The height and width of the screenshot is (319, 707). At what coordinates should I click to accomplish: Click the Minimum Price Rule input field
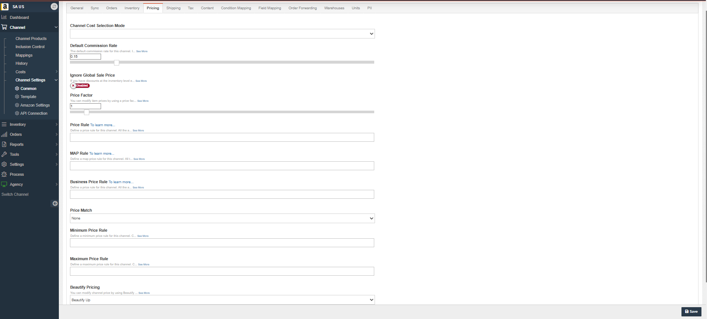point(222,243)
